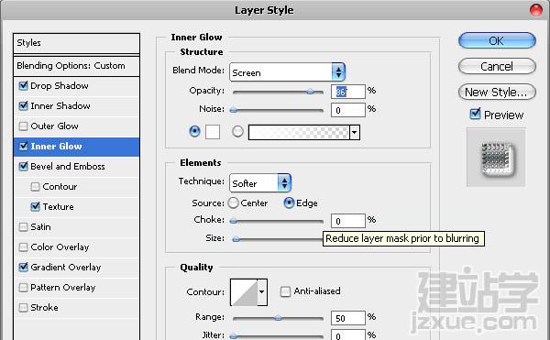Open the gradient picker dropdown arrow
Viewport: 550px width, 340px height.
pos(355,133)
